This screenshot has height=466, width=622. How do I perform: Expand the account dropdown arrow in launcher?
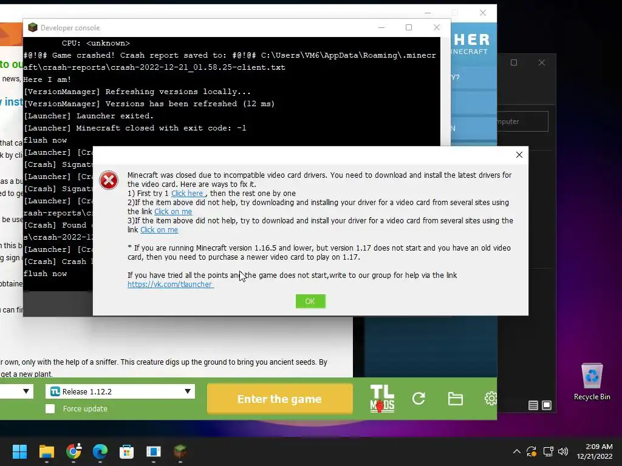[26, 391]
